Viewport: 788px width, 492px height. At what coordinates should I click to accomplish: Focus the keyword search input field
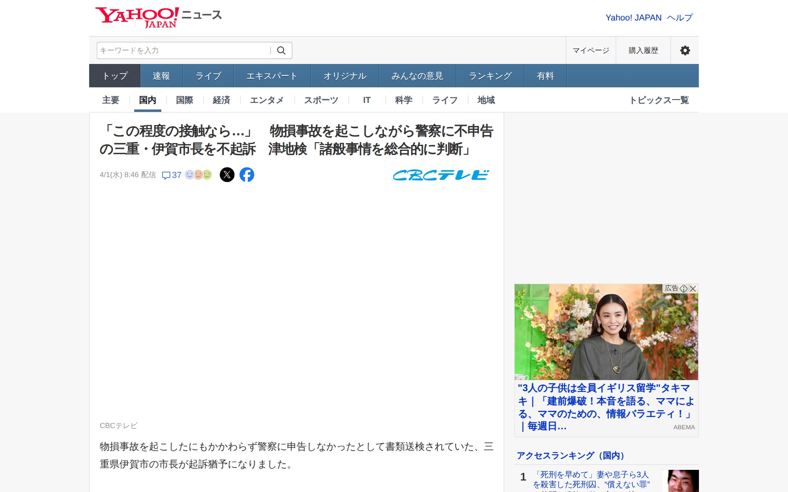coord(183,50)
